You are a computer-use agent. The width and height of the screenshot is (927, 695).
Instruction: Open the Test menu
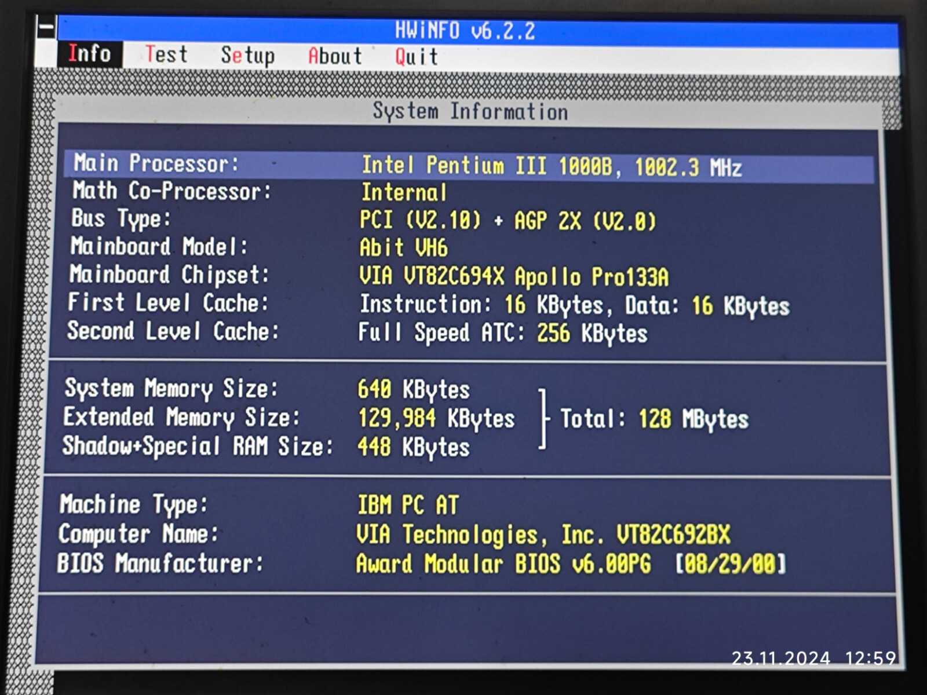[x=166, y=54]
